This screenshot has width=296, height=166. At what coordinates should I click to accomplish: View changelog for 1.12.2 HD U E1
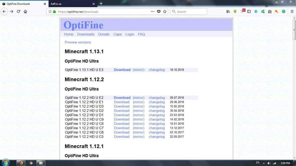point(157,102)
